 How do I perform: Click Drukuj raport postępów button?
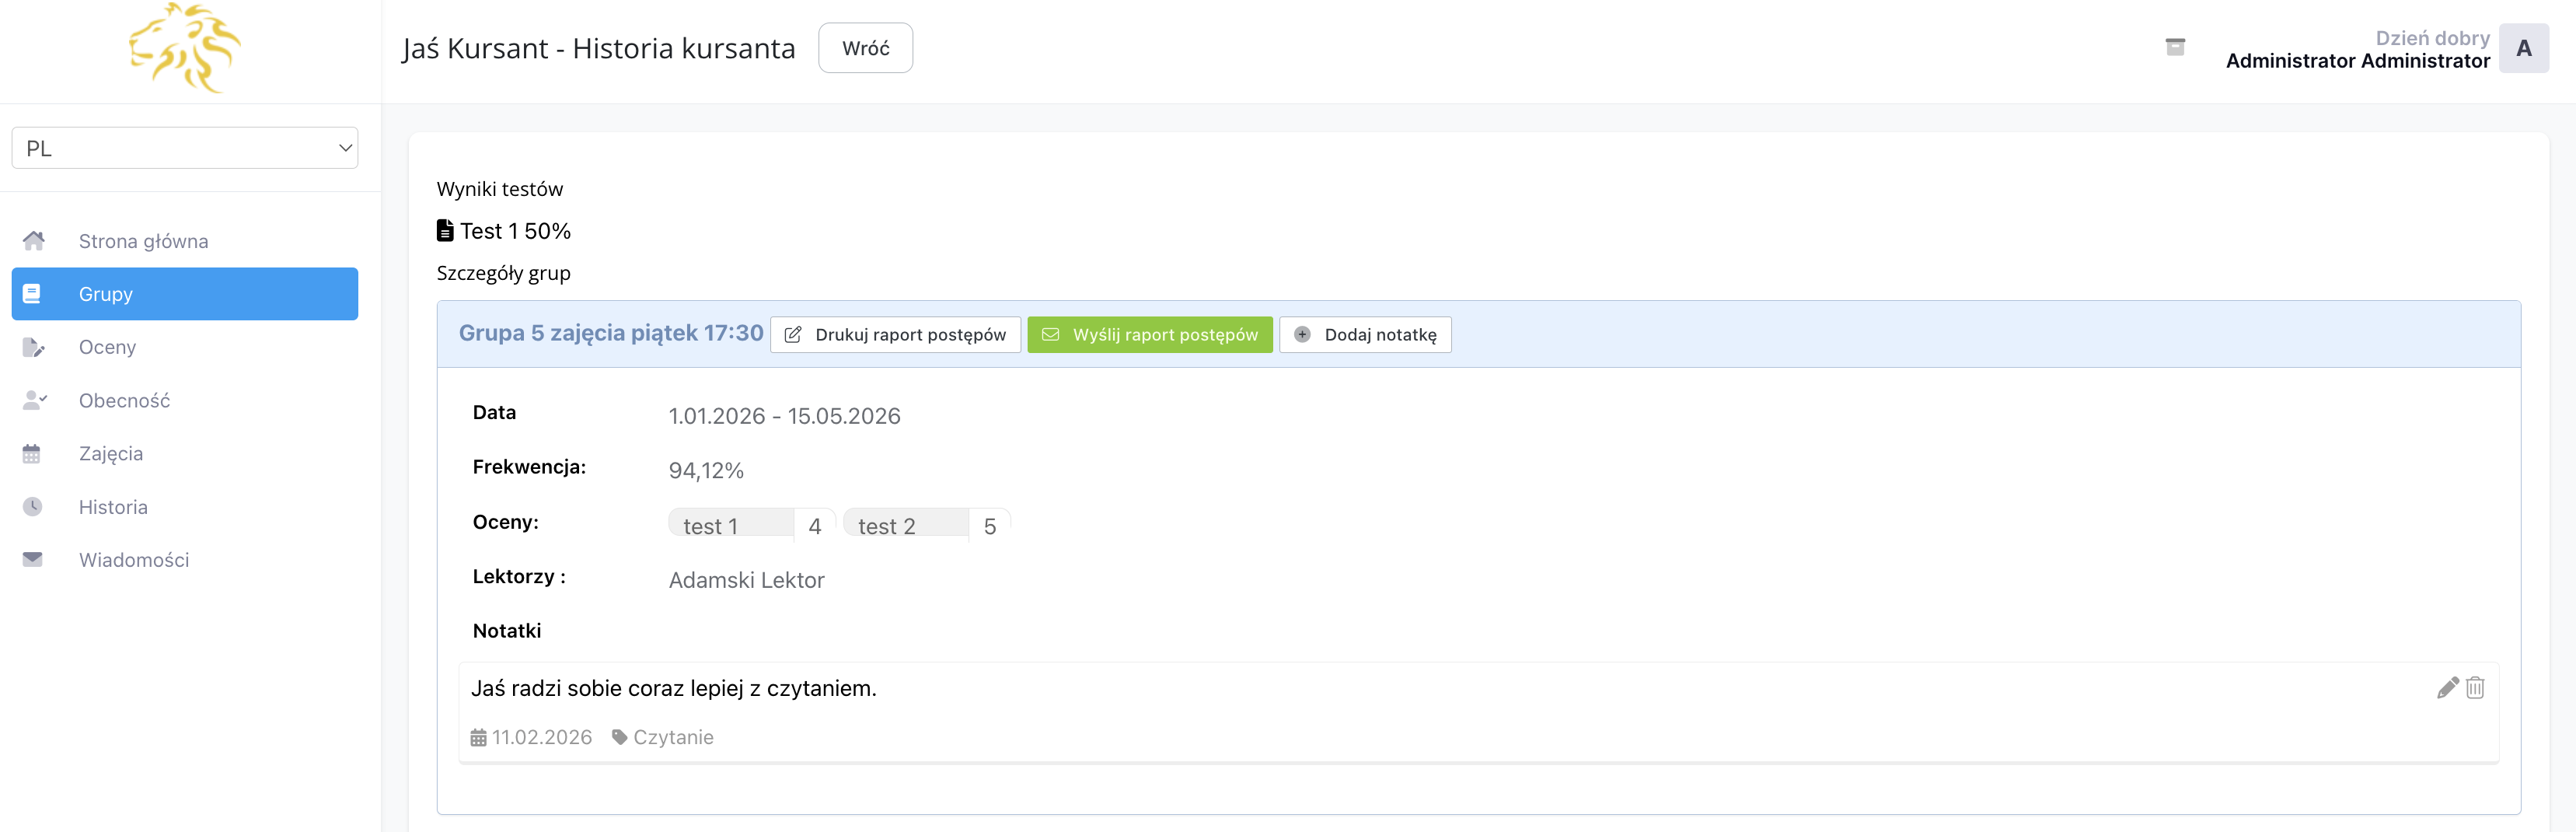(x=895, y=335)
